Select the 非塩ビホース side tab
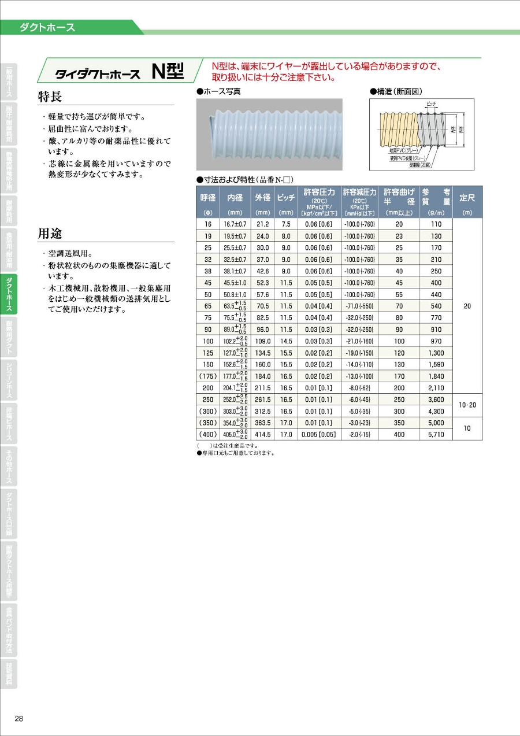The width and height of the screenshot is (520, 736). point(9,423)
